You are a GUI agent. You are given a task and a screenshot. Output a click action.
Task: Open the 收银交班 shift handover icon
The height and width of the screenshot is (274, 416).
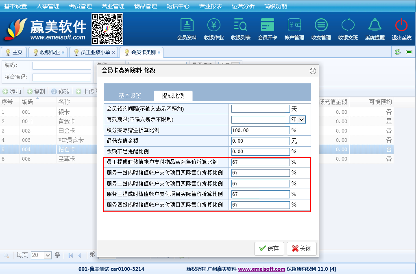[348, 29]
